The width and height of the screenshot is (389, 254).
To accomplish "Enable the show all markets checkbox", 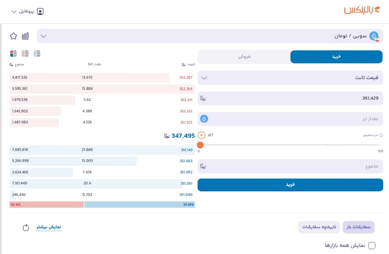I will [x=371, y=246].
